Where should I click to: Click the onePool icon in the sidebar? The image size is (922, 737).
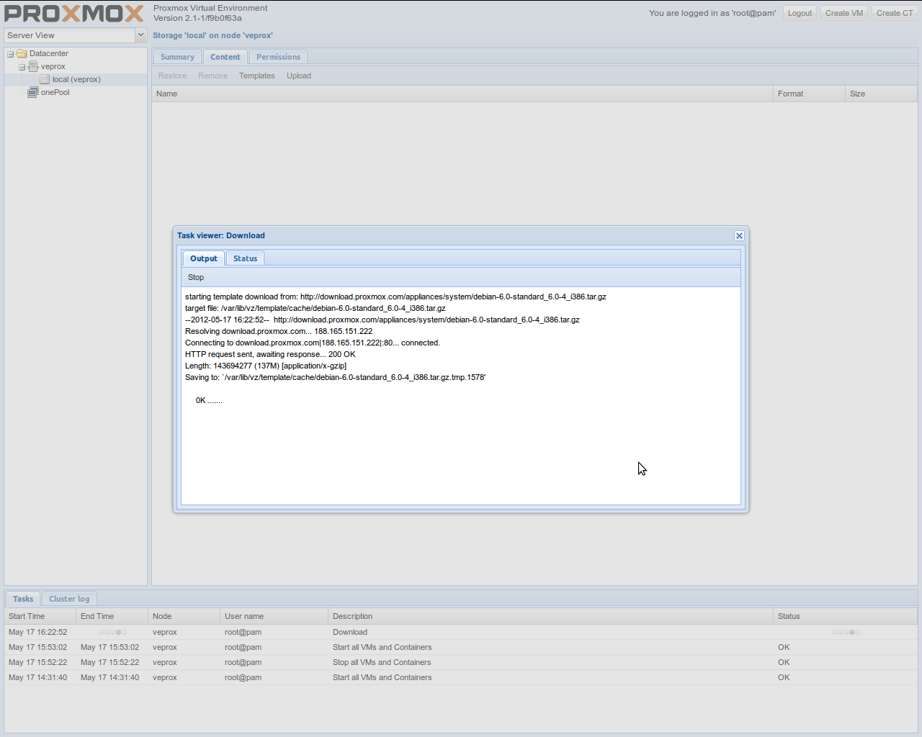click(32, 92)
